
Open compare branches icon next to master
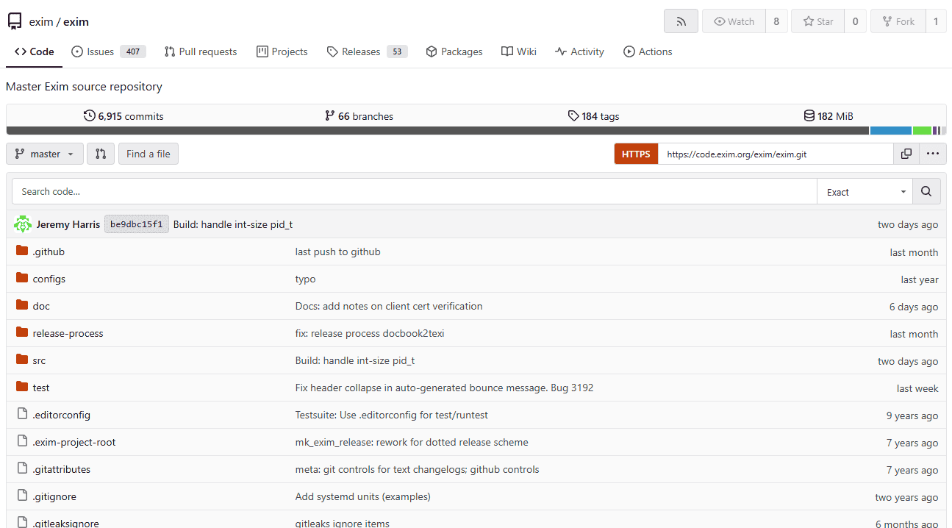(x=101, y=154)
